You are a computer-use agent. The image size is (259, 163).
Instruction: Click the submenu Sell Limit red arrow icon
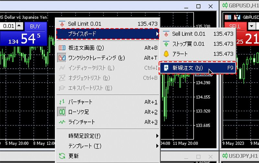(166, 34)
